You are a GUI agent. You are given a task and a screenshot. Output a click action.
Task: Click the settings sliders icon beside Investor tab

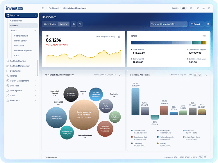pos(74,24)
